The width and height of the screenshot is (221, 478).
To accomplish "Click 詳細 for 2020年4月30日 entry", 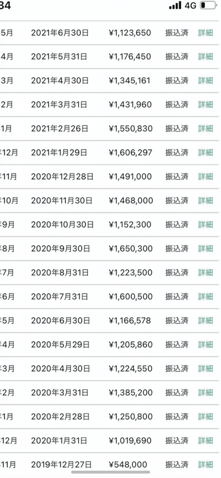I will pos(206,369).
